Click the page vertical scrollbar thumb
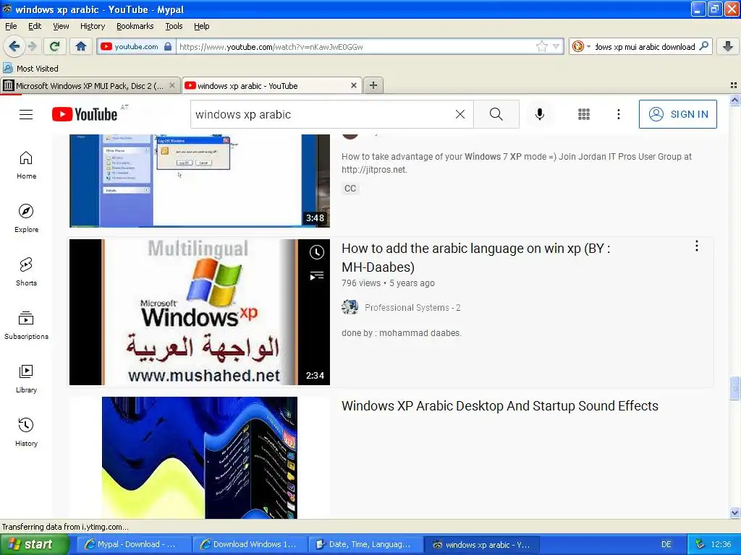741x555 pixels. click(734, 388)
